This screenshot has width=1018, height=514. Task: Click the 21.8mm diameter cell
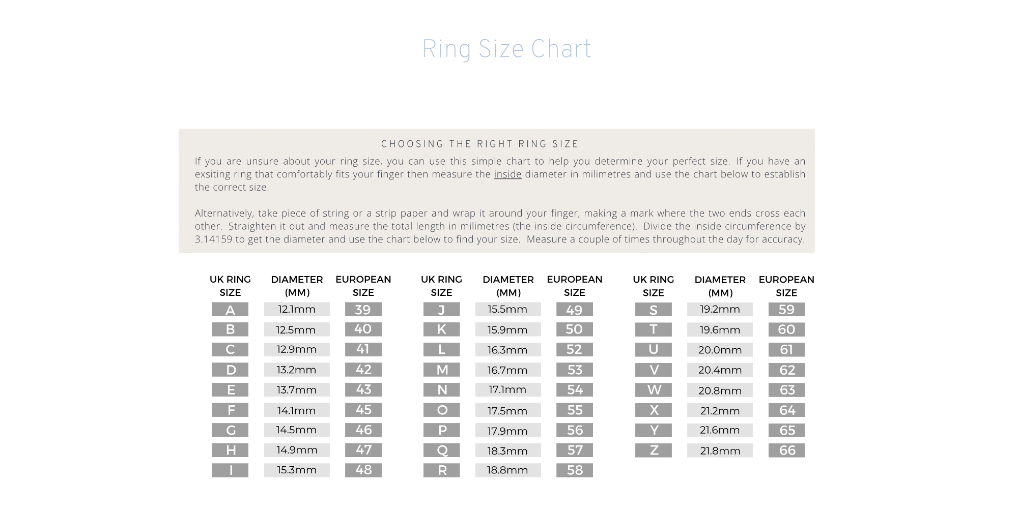click(x=720, y=450)
